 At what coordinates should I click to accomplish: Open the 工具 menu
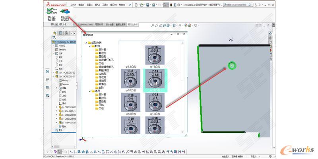pyautogui.click(x=105, y=5)
